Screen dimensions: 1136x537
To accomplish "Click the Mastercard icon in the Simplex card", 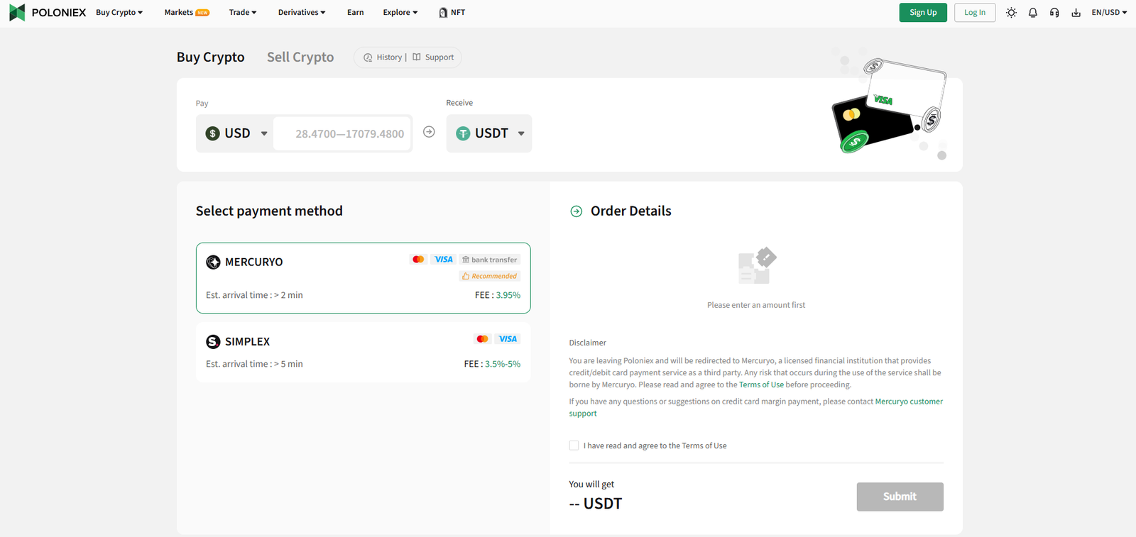I will coord(482,339).
